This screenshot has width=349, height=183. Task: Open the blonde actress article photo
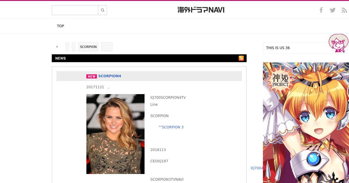tap(115, 134)
